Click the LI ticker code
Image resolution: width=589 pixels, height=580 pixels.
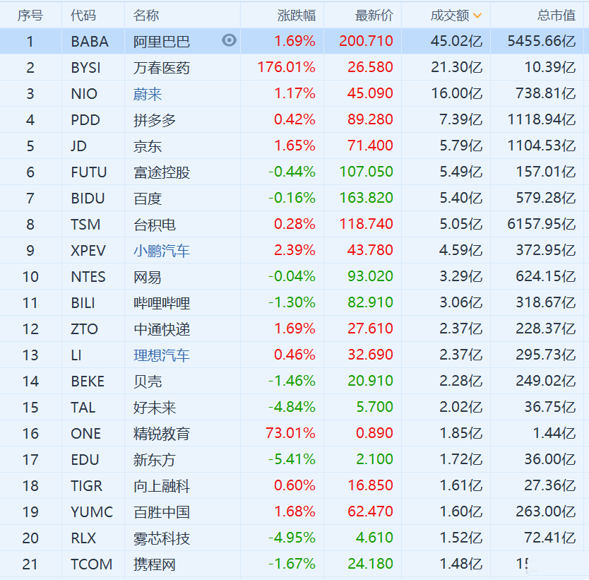click(x=76, y=355)
